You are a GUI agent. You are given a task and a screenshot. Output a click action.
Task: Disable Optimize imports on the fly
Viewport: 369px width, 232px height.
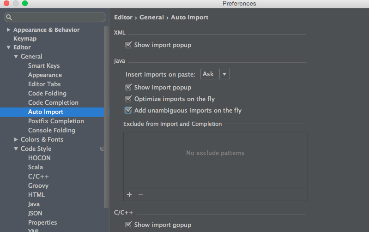point(128,99)
